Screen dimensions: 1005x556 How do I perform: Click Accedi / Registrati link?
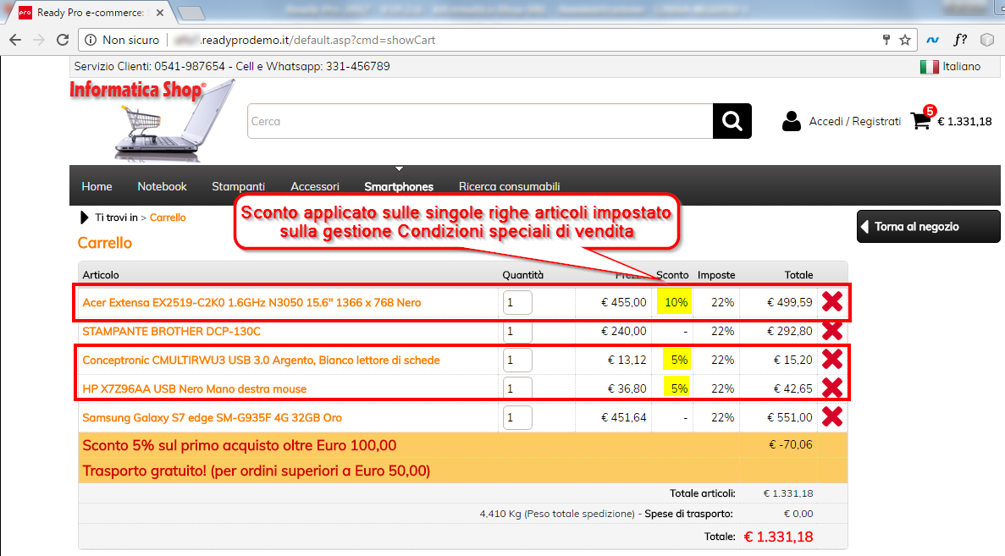854,121
